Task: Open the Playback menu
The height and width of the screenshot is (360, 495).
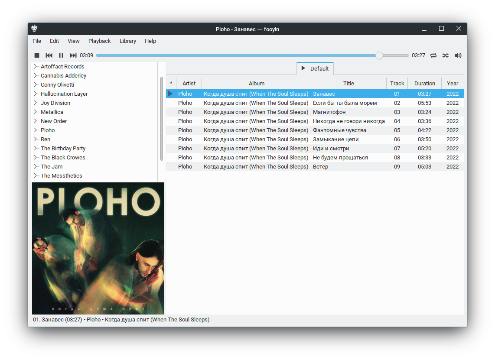Action: click(x=99, y=41)
